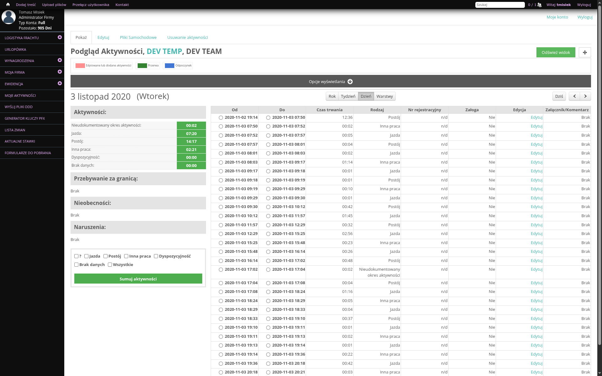
Task: Expand Logistyka Frachtu menu plus icon
Action: (x=60, y=37)
